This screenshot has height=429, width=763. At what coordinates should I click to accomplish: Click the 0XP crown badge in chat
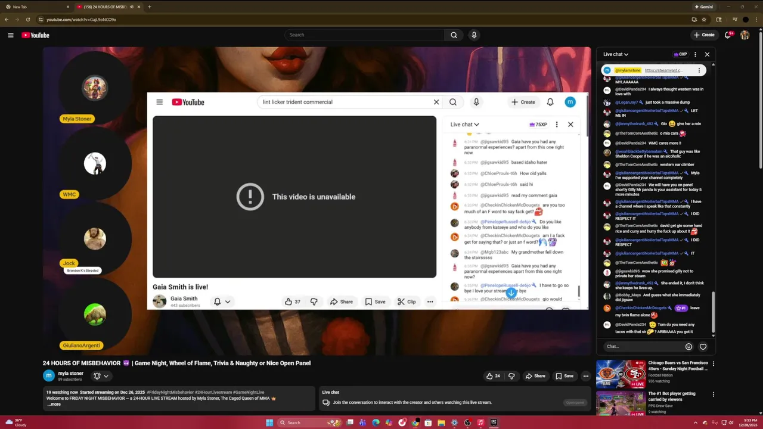click(681, 54)
